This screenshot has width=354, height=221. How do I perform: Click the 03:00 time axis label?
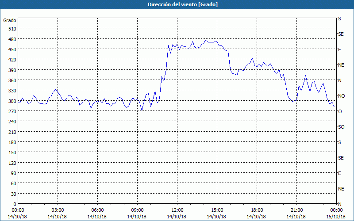tap(58, 210)
